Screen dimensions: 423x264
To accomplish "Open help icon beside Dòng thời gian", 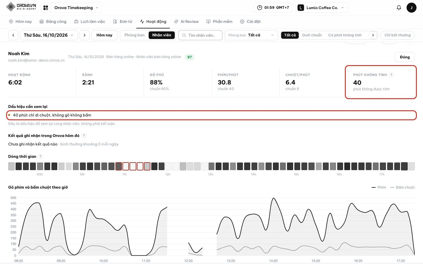I will pyautogui.click(x=41, y=157).
